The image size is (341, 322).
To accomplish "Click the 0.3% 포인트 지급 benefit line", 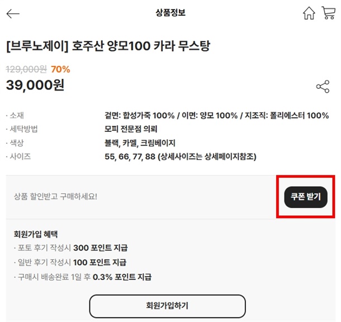I will pyautogui.click(x=83, y=277).
